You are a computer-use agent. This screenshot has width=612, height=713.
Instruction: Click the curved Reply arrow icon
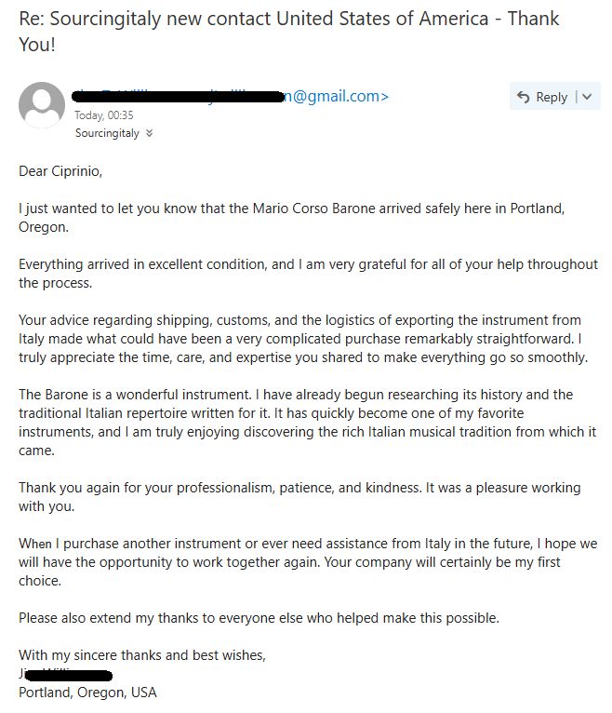524,97
